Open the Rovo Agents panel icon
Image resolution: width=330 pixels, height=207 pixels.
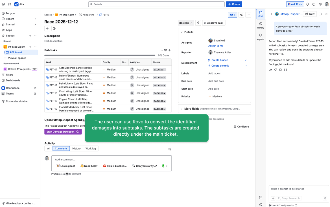[x=261, y=37]
